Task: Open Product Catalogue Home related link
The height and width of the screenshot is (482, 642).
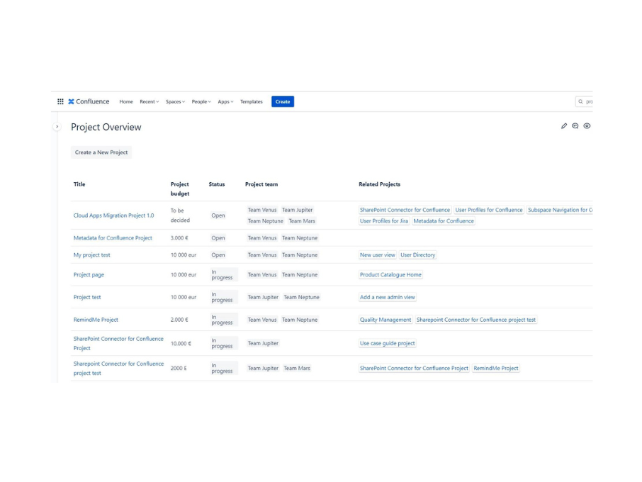Action: pyautogui.click(x=390, y=275)
